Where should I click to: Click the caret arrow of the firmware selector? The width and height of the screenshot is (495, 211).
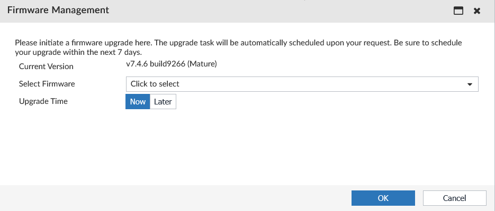(470, 84)
